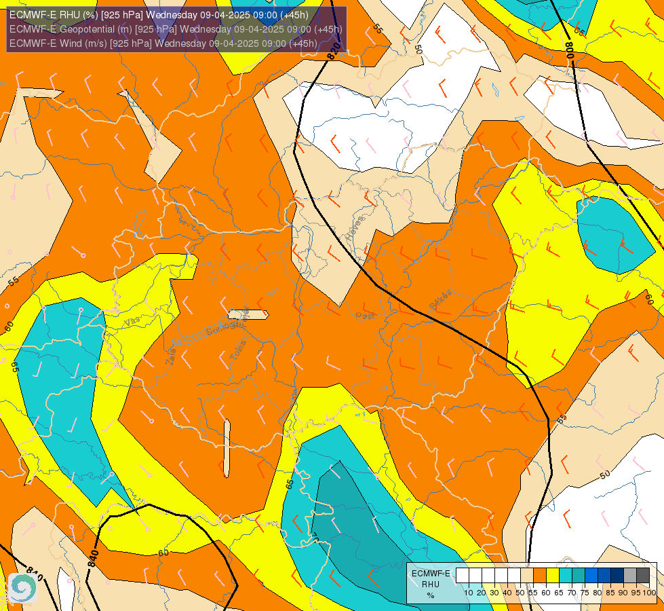Click the legend tick label 10
The width and height of the screenshot is (664, 611).
(469, 593)
